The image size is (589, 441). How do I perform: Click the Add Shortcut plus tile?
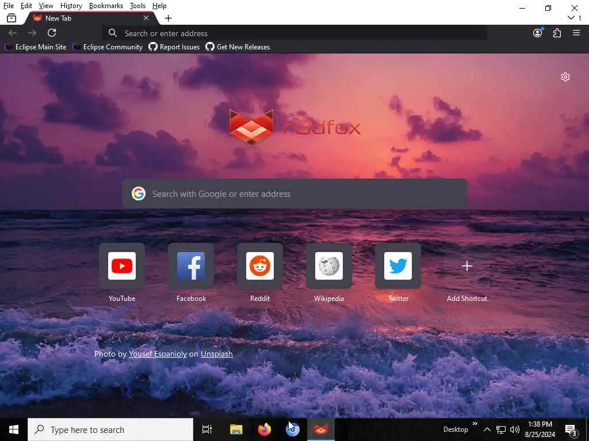click(467, 266)
